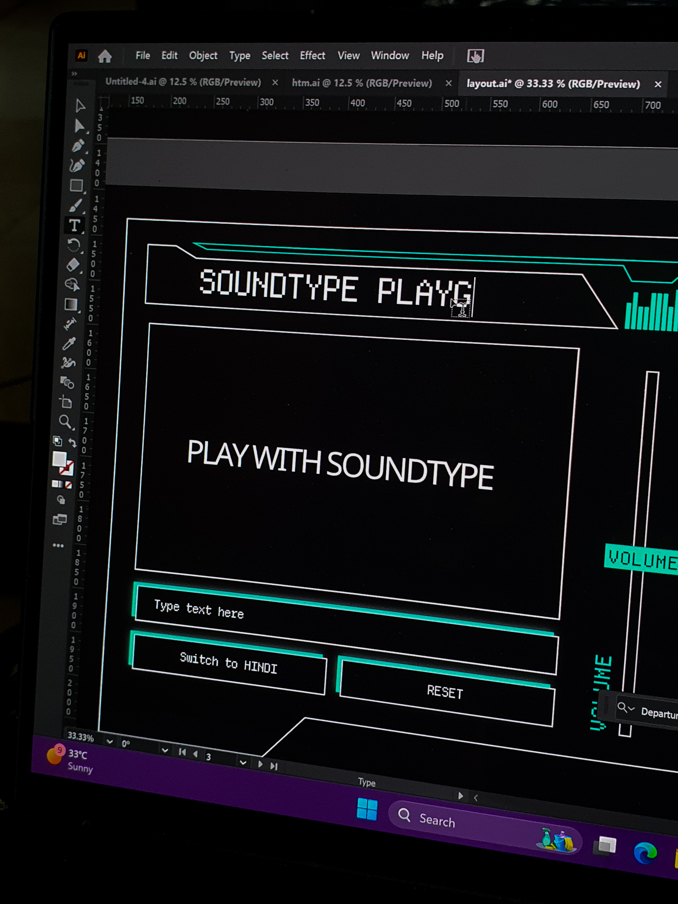Choose the Paintbrush tool

(x=75, y=205)
